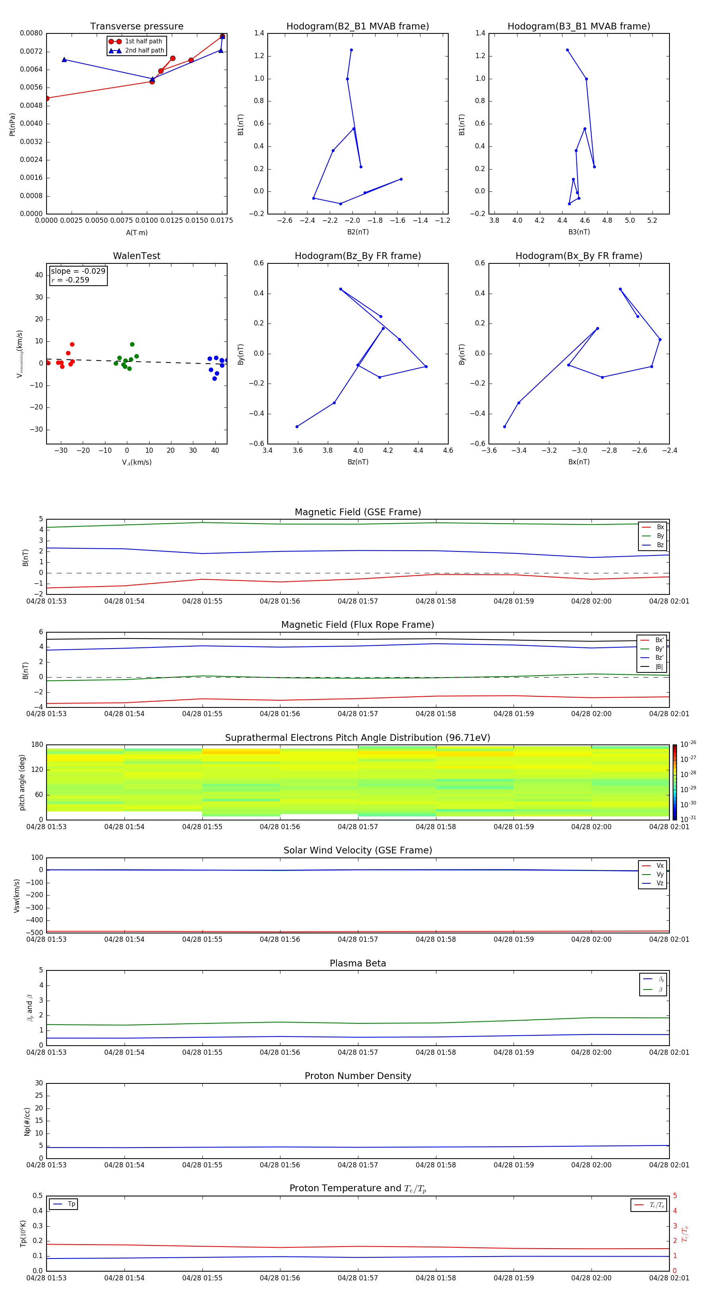
Task: Click '1st half path' legend entry
Action: 136,41
